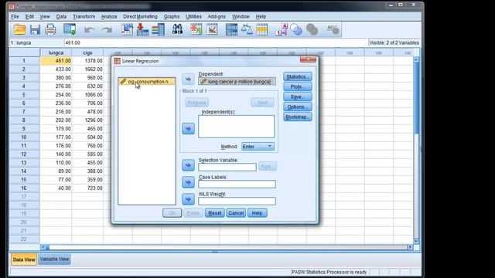Open the Bootstrap... button

(x=297, y=117)
